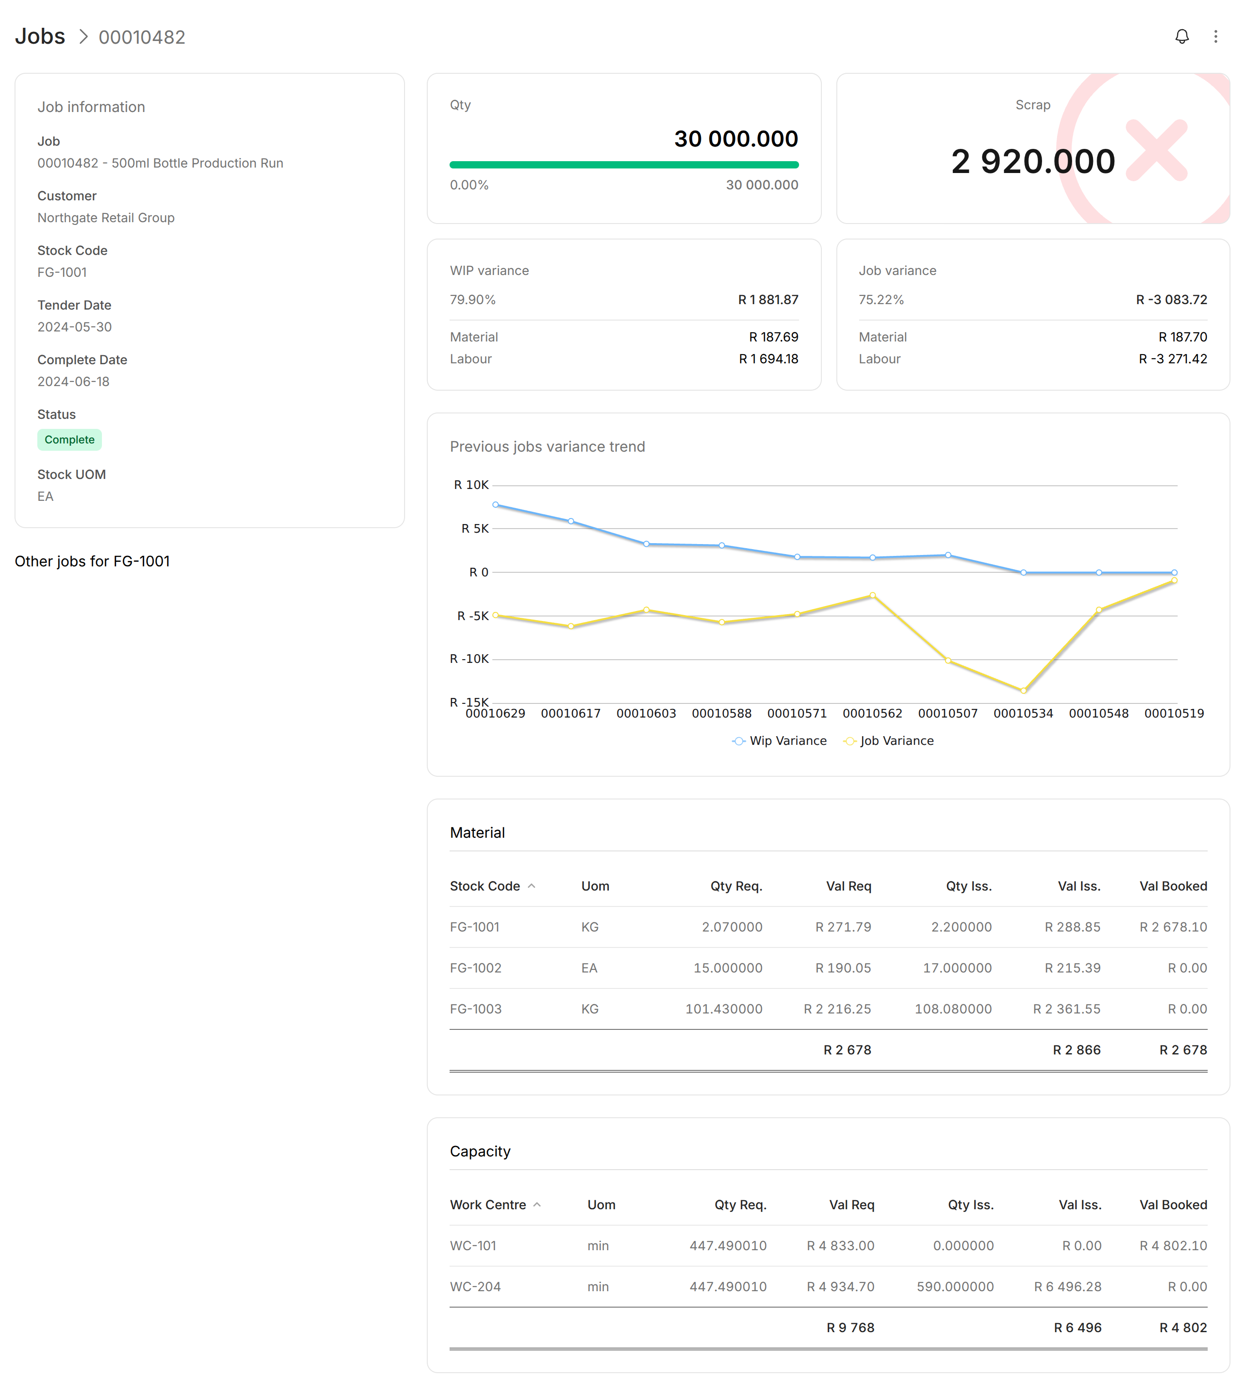Image resolution: width=1245 pixels, height=1395 pixels.
Task: Click the Uom header in Material table
Action: [595, 886]
